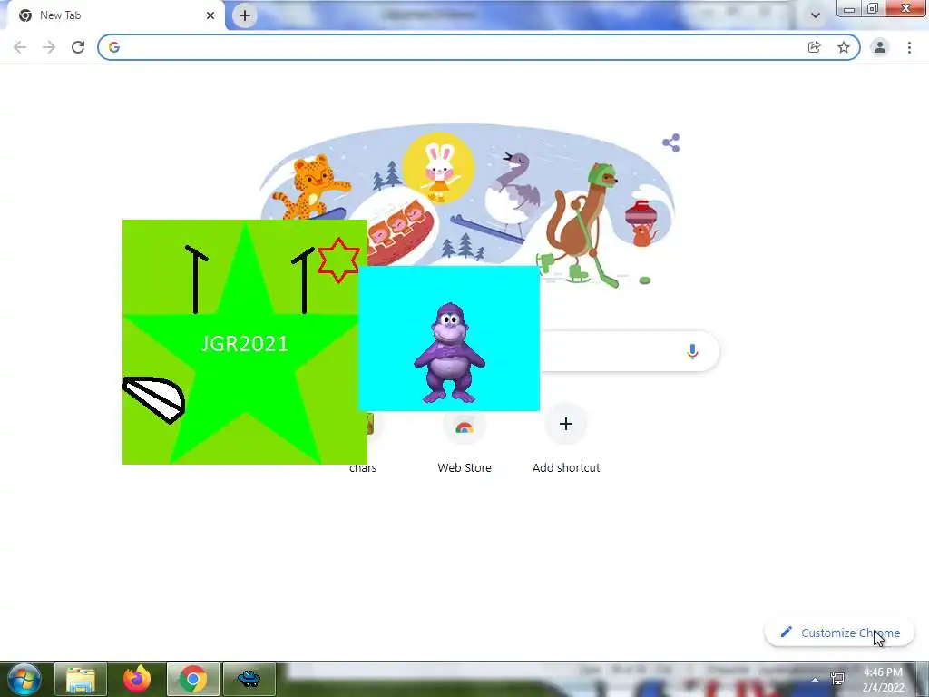Open the network tray icon
The image size is (929, 697).
click(x=837, y=679)
